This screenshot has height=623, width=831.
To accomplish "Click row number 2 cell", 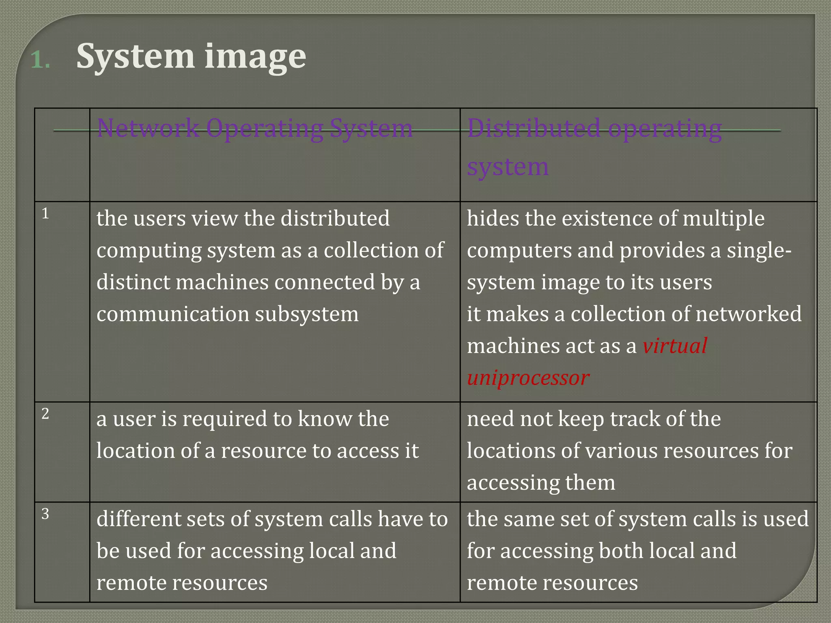I will click(x=62, y=452).
